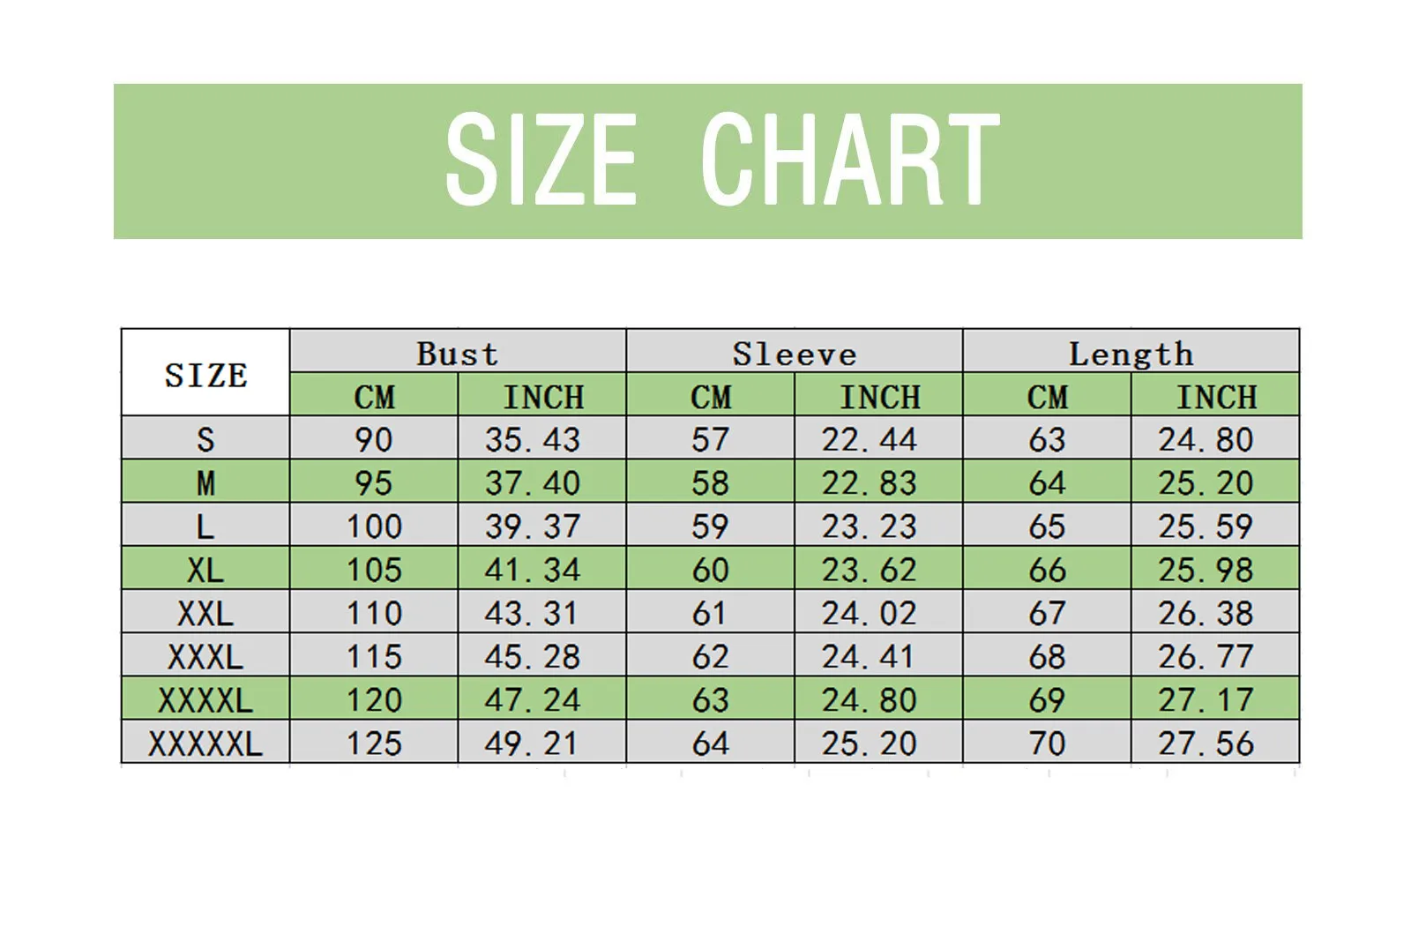This screenshot has width=1411, height=934.
Task: Click sleeve inch value 23.62
Action: tap(870, 569)
